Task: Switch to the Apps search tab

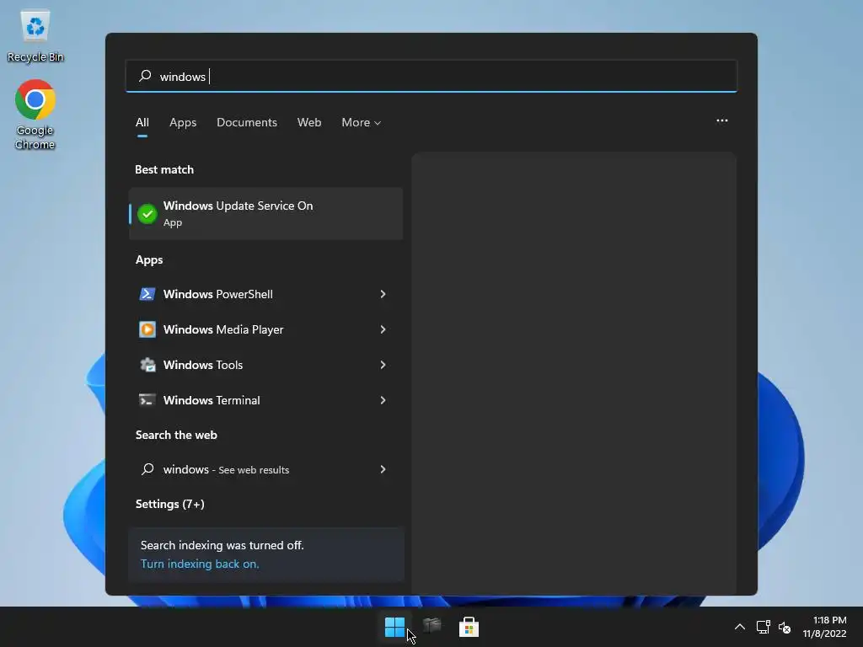Action: click(183, 123)
